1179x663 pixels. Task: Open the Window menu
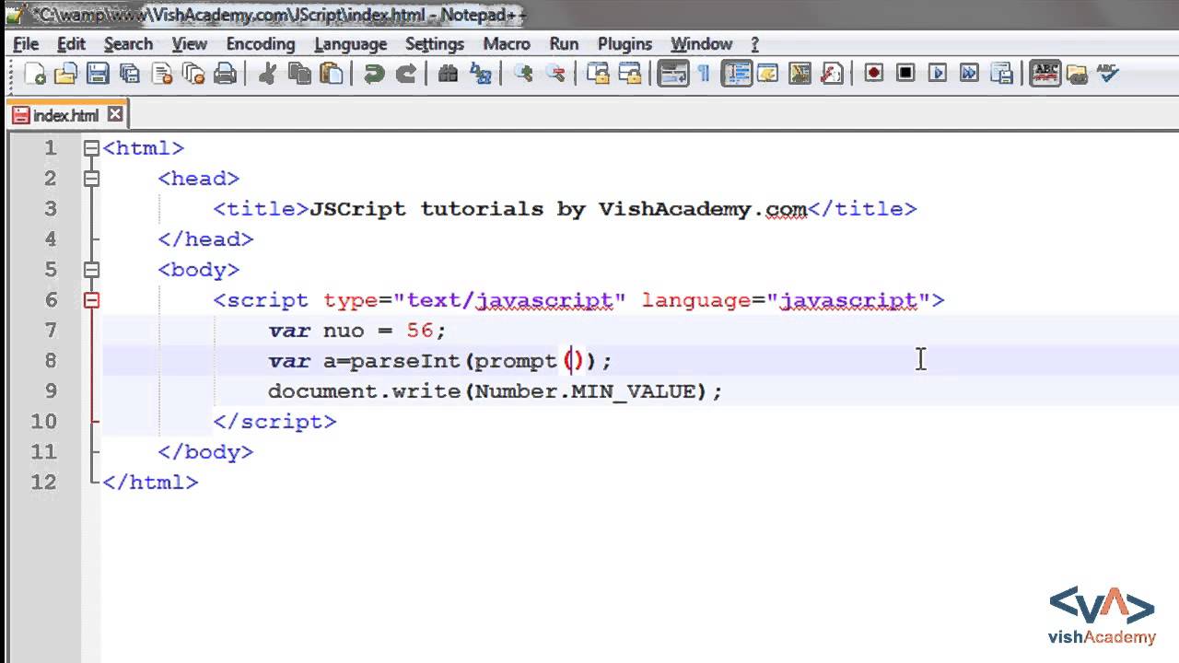coord(701,43)
